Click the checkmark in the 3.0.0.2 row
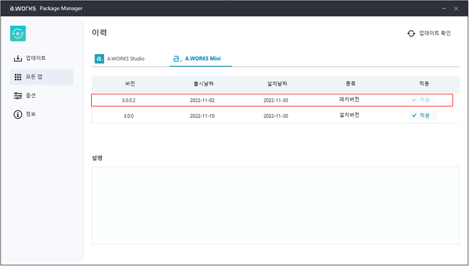The width and height of the screenshot is (469, 266). (414, 100)
